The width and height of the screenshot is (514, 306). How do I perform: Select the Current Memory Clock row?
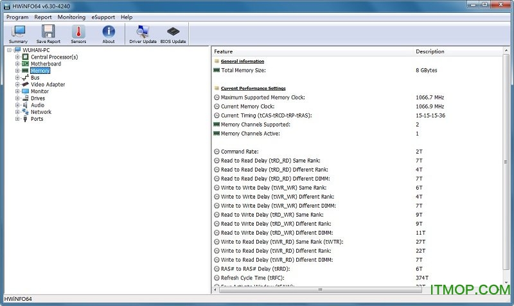pyautogui.click(x=357, y=107)
